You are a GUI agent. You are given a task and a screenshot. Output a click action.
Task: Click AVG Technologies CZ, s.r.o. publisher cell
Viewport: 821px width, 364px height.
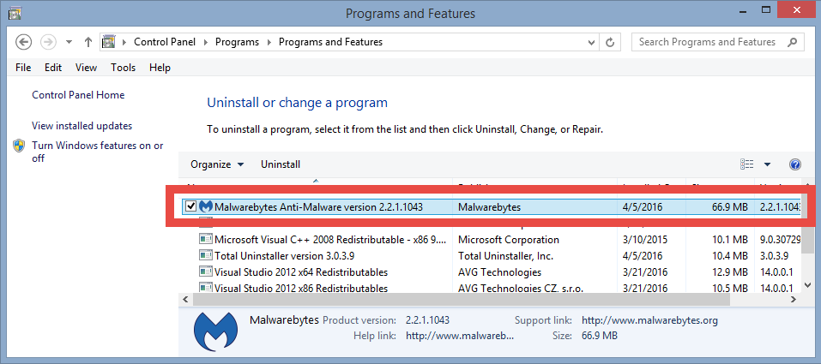[x=521, y=288]
